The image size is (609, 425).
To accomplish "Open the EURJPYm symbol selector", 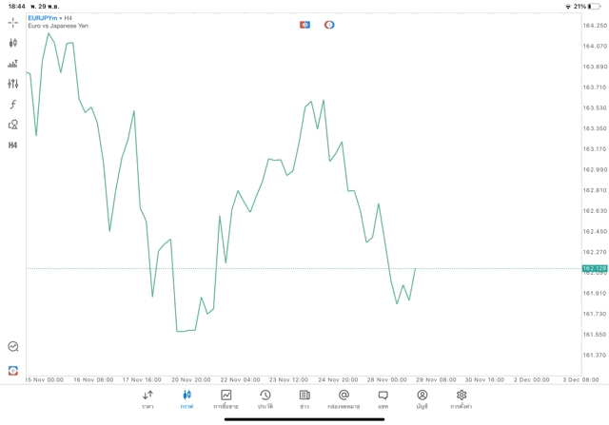I will (42, 18).
